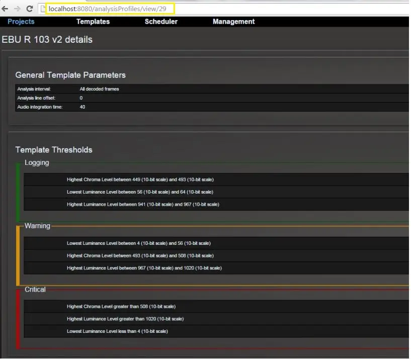Select Highest Luminance Level 967 to 1020 row

click(x=144, y=268)
